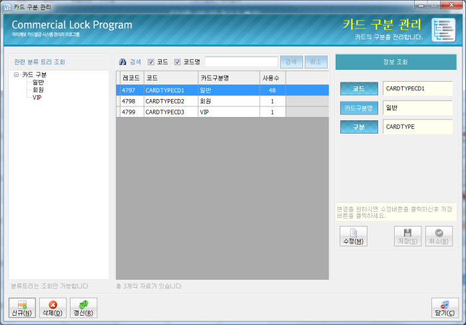The image size is (466, 325).
Task: Click the 삭제(D) delete icon button
Action: (53, 308)
